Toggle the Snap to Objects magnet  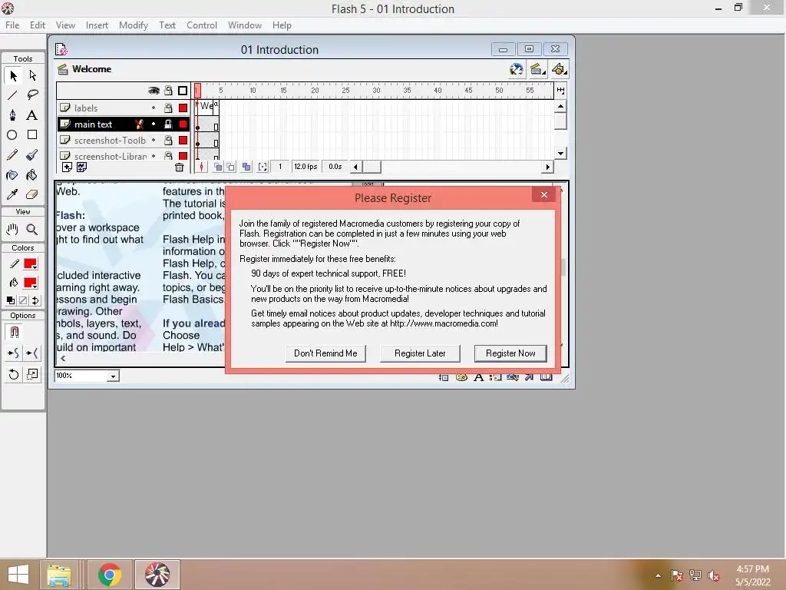pyautogui.click(x=14, y=332)
